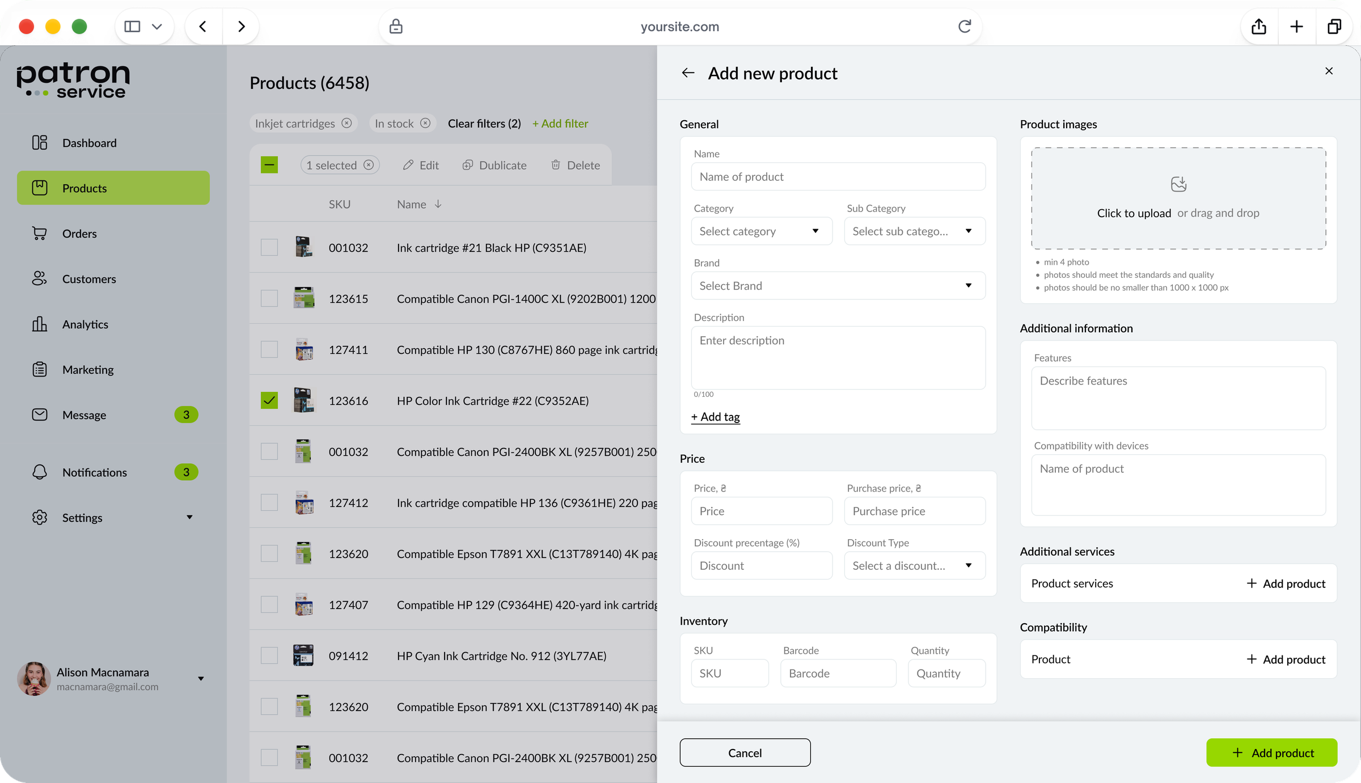The height and width of the screenshot is (783, 1361).
Task: Click Clear filters (2)
Action: 484,123
